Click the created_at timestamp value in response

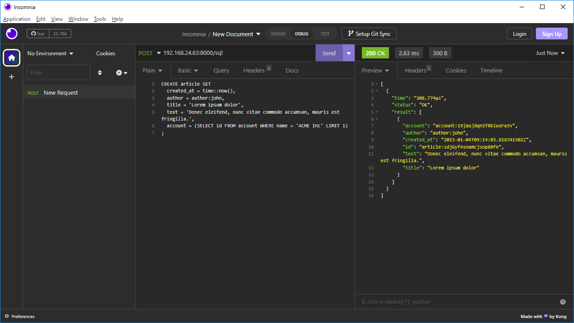click(486, 140)
